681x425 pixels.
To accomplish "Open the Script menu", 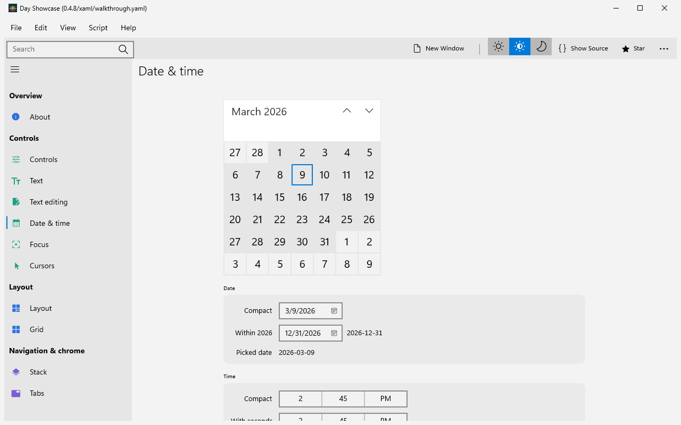I will pyautogui.click(x=98, y=28).
